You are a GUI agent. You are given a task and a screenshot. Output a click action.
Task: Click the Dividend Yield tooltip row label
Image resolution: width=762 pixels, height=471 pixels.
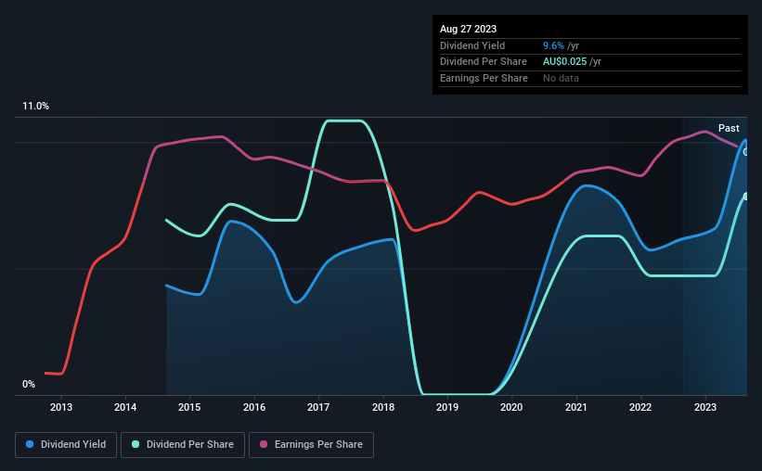472,45
